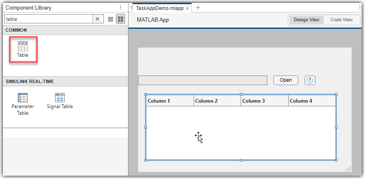Screen dimensions: 365x179
Task: Close the TaskAppDemo.mlapp tab
Action: tap(187, 8)
